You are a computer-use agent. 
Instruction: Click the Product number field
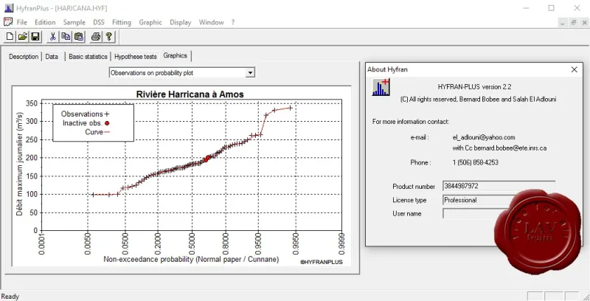(x=499, y=186)
